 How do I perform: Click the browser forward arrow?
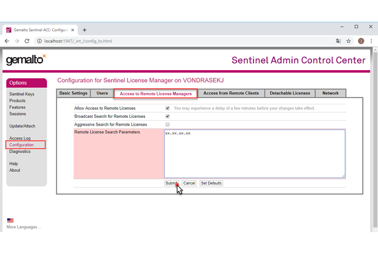pyautogui.click(x=16, y=41)
